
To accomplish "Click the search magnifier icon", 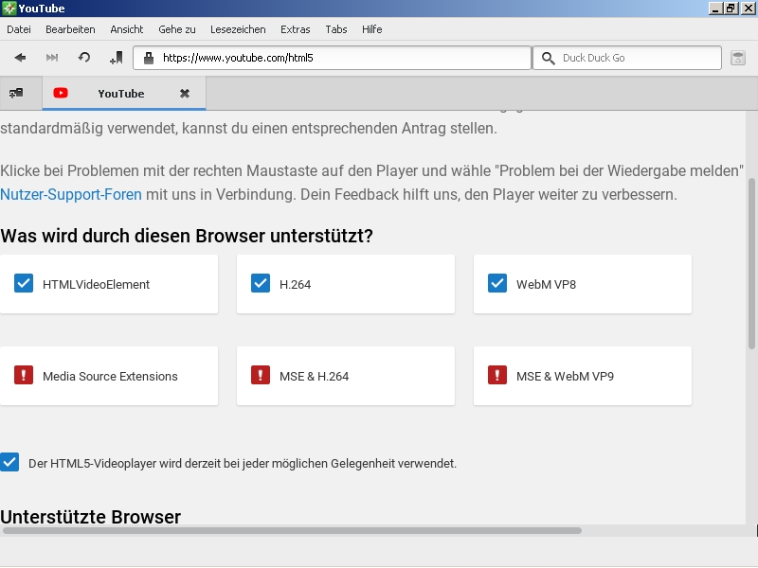I will [548, 58].
